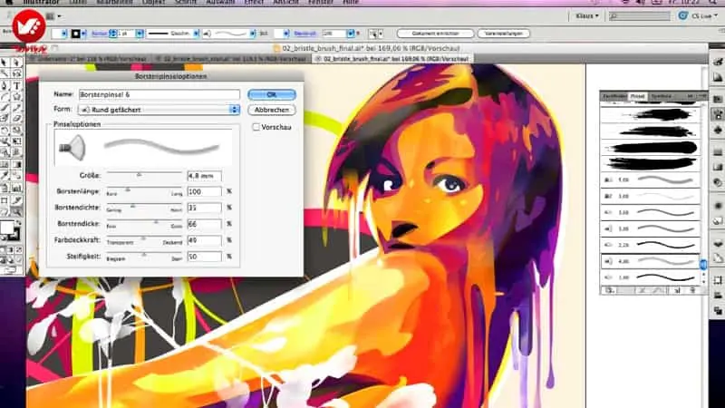Open the Form dropdown 'Rund gefächert'

pyautogui.click(x=159, y=110)
